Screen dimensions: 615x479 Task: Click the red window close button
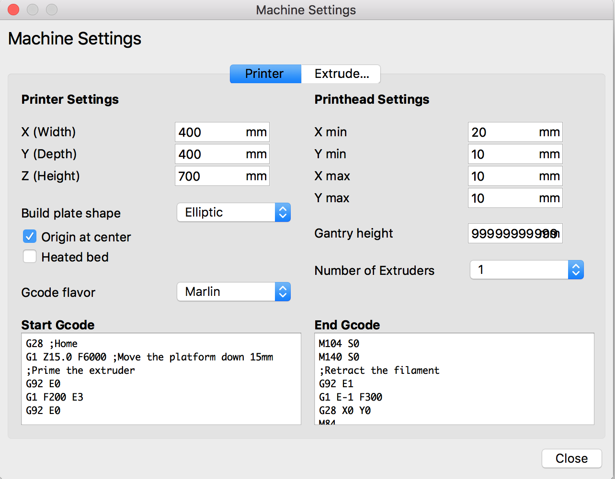[13, 10]
